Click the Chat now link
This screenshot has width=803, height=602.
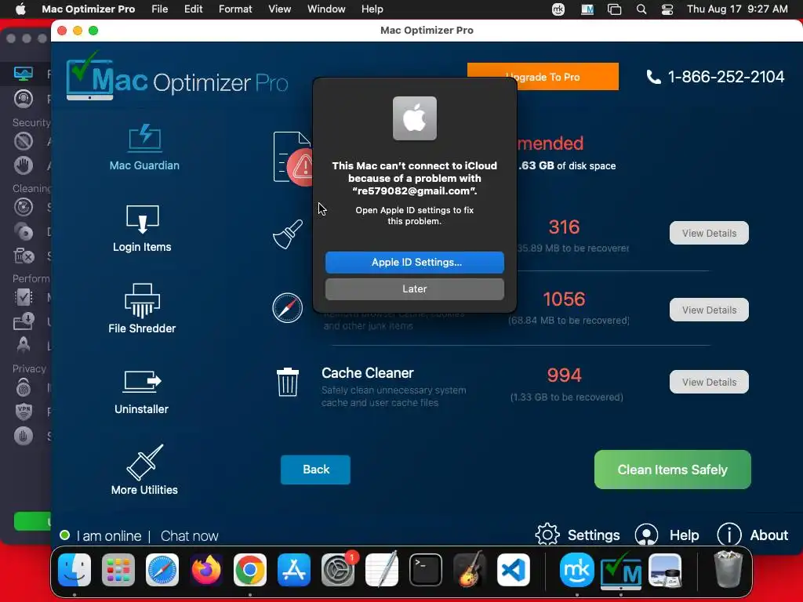190,536
